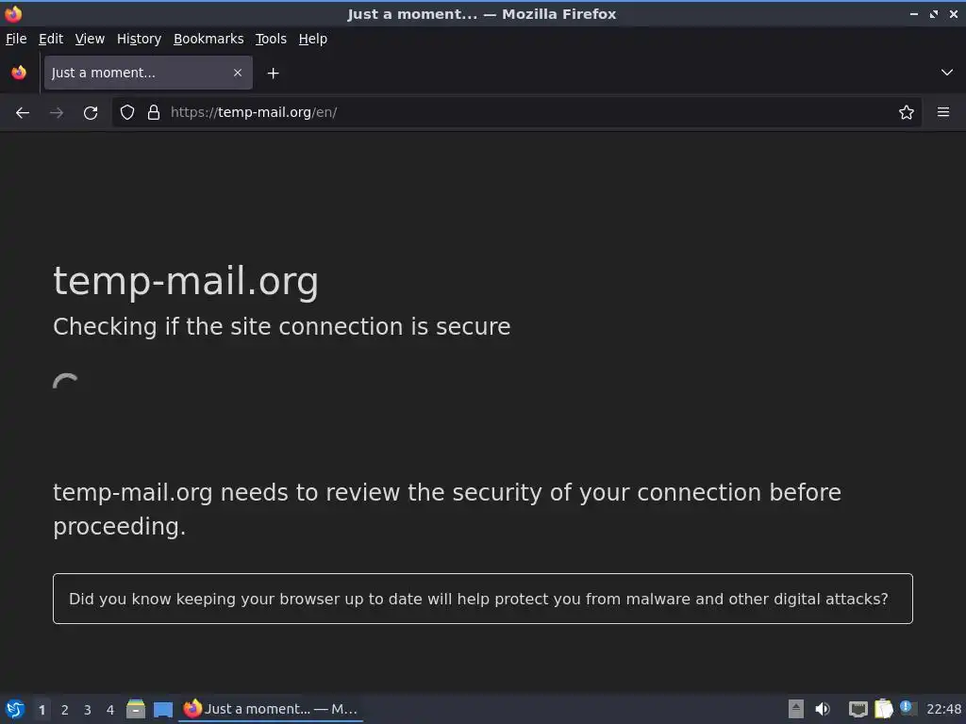
Task: Click the Firefox logo in title bar
Action: tap(13, 13)
